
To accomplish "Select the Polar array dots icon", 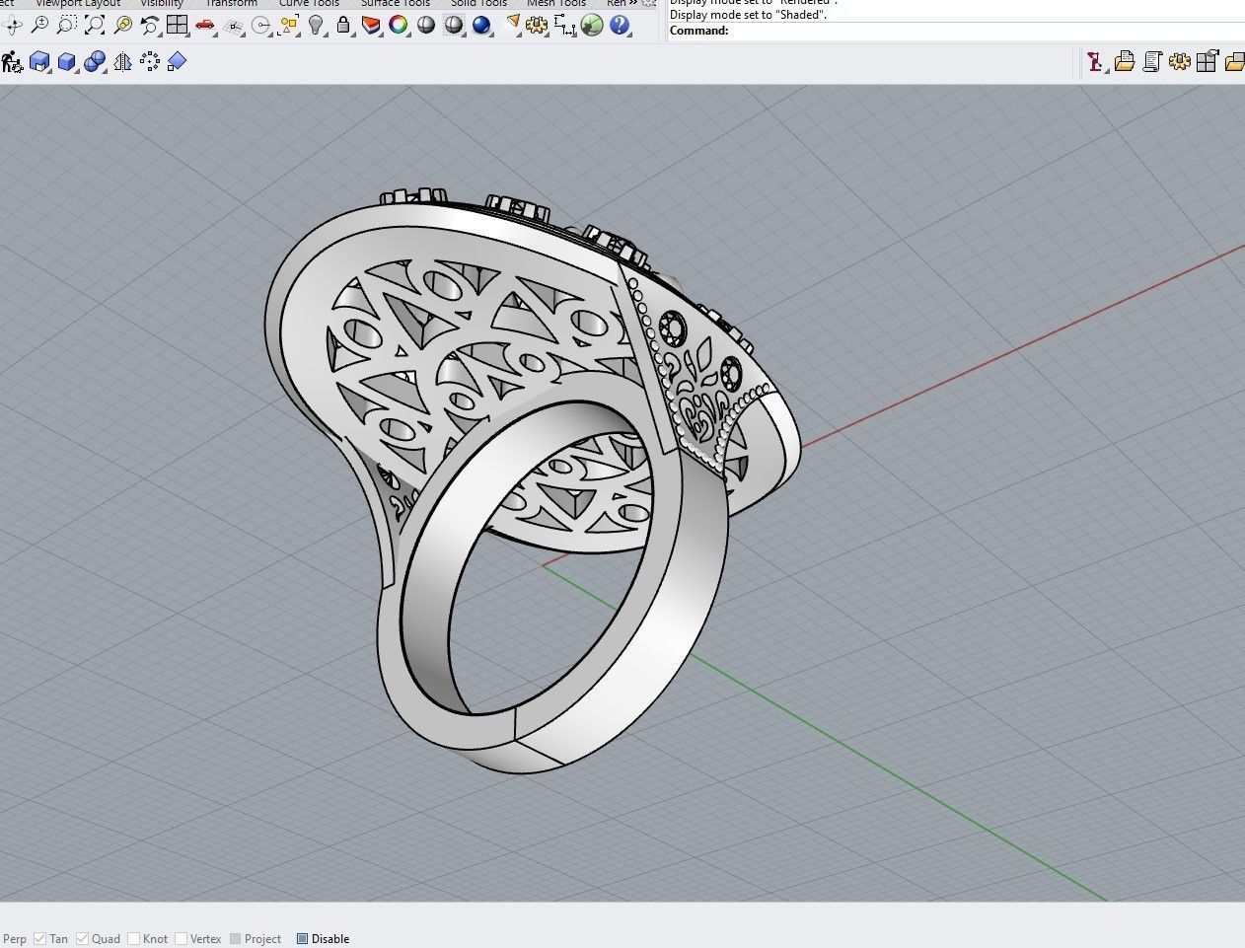I will (x=150, y=62).
